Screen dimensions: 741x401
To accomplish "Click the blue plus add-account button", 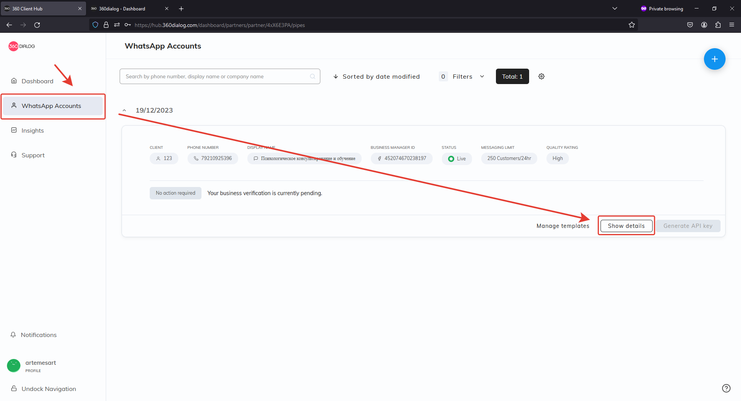I will click(714, 59).
